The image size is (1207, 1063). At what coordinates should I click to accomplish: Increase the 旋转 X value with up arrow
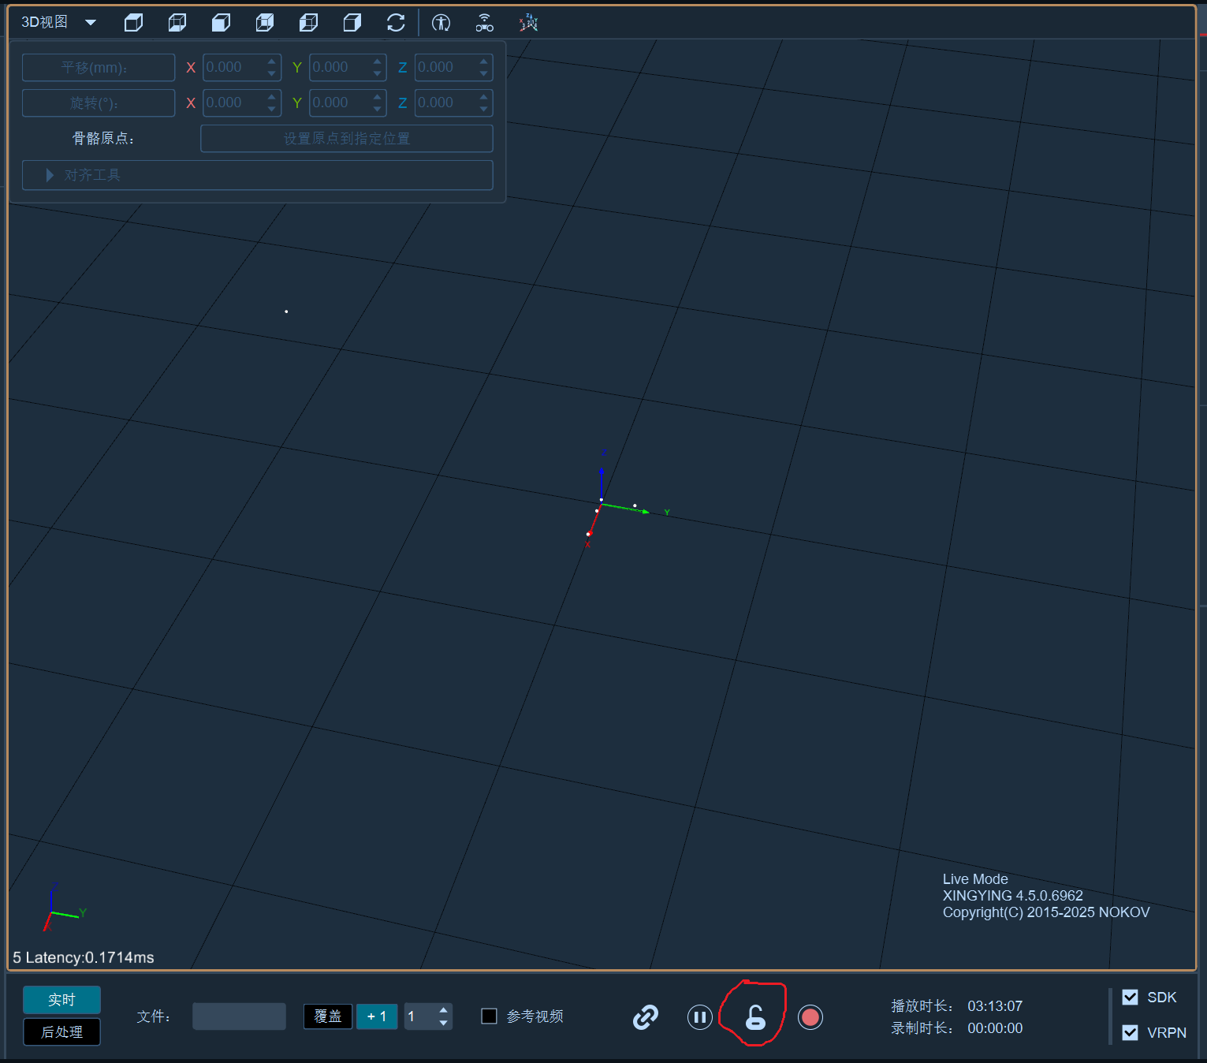[x=272, y=96]
